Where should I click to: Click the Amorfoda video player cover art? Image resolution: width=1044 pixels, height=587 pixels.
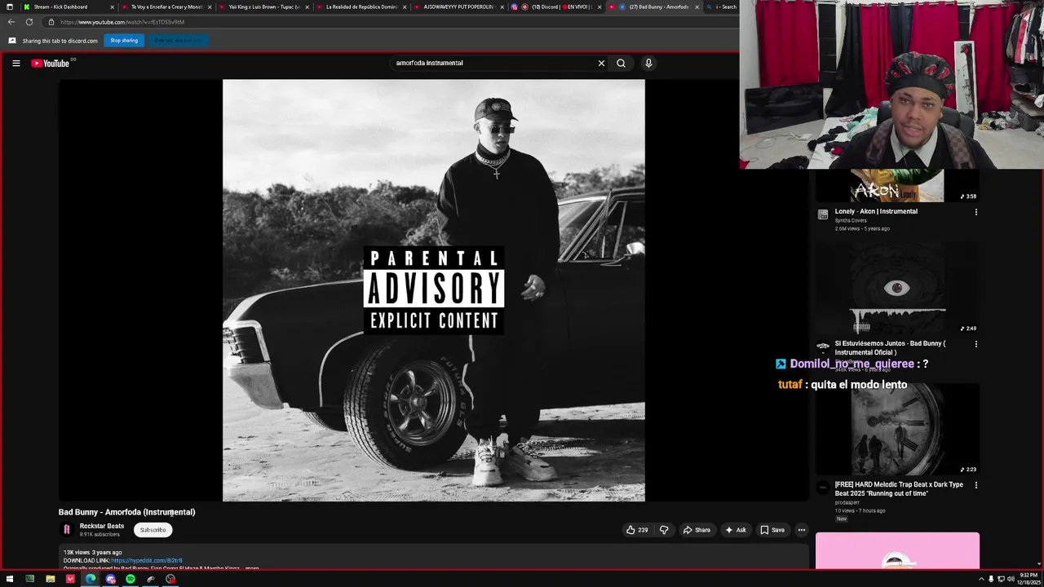(433, 290)
